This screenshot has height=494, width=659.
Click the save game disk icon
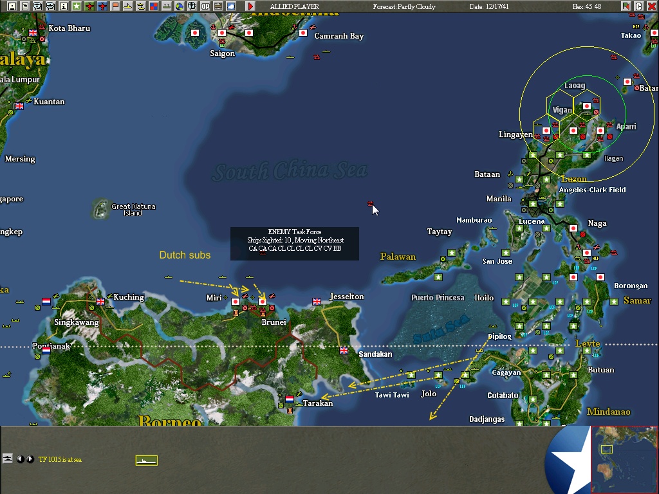click(12, 6)
